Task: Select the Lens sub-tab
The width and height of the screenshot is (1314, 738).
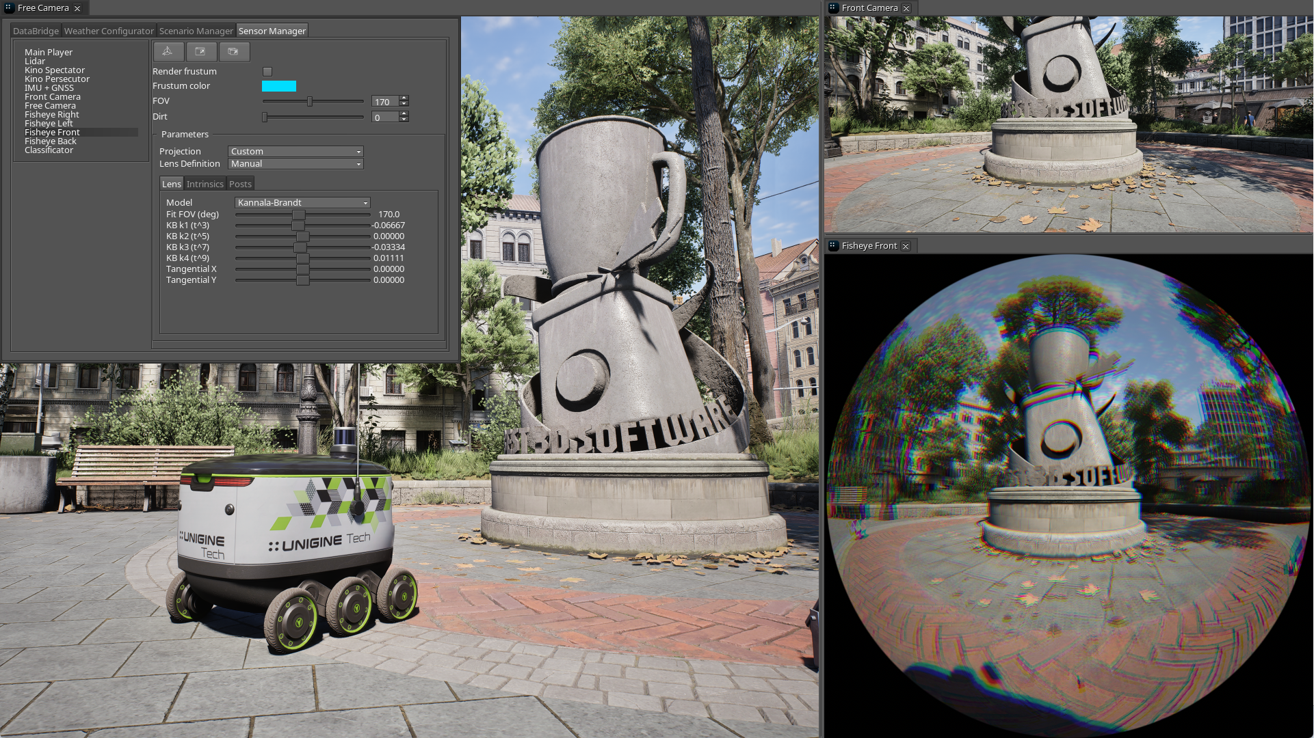Action: [x=172, y=184]
